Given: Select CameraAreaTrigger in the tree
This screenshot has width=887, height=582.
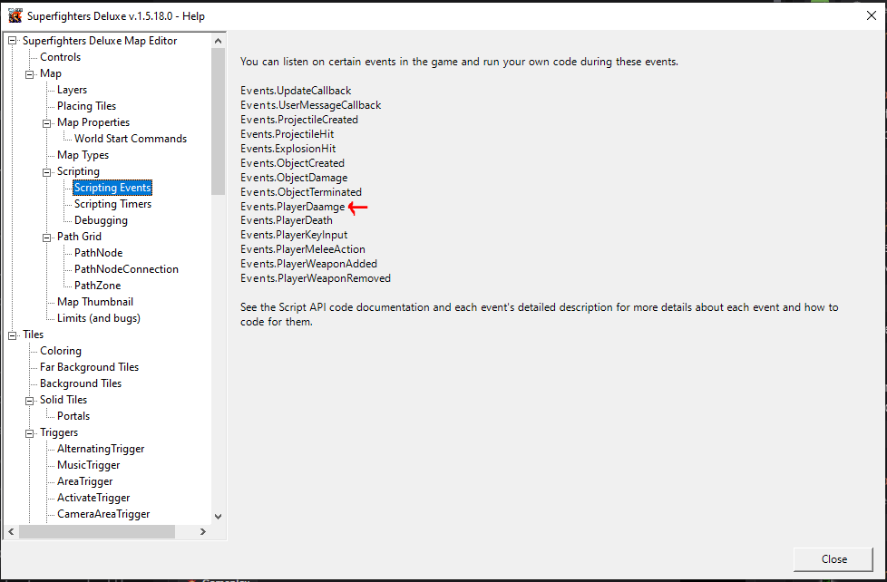Looking at the screenshot, I should [x=103, y=514].
